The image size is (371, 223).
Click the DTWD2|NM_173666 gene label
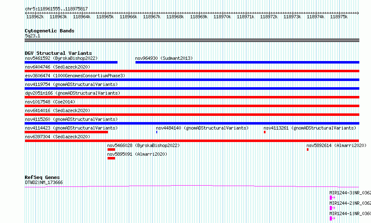click(44, 182)
